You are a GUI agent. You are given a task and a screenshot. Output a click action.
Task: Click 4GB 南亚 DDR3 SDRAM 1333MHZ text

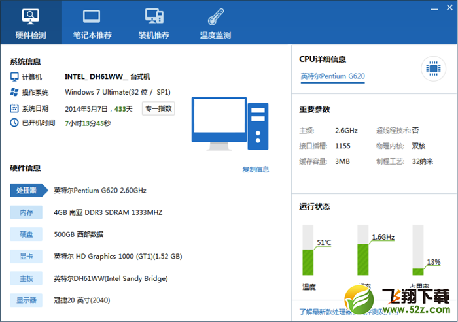pos(108,212)
